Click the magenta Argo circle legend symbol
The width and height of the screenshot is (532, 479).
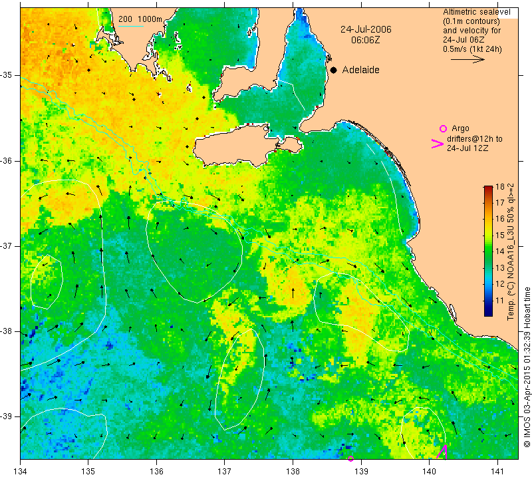(x=443, y=128)
